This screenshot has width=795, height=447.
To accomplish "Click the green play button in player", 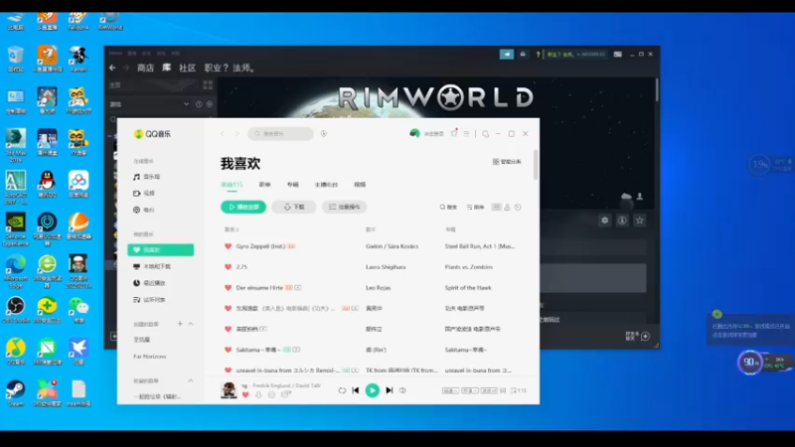I will pyautogui.click(x=372, y=390).
